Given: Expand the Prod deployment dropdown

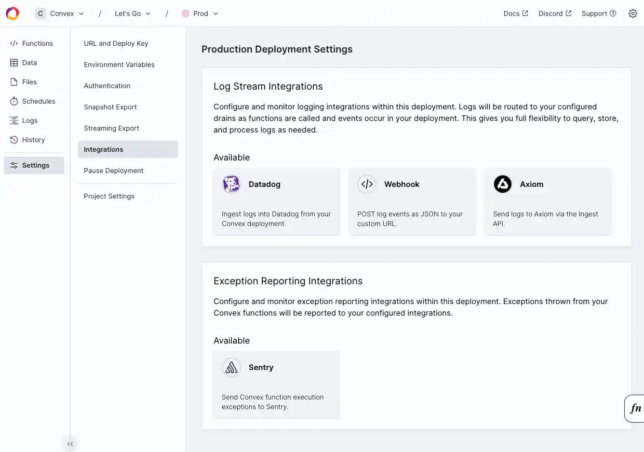Looking at the screenshot, I should pos(200,13).
